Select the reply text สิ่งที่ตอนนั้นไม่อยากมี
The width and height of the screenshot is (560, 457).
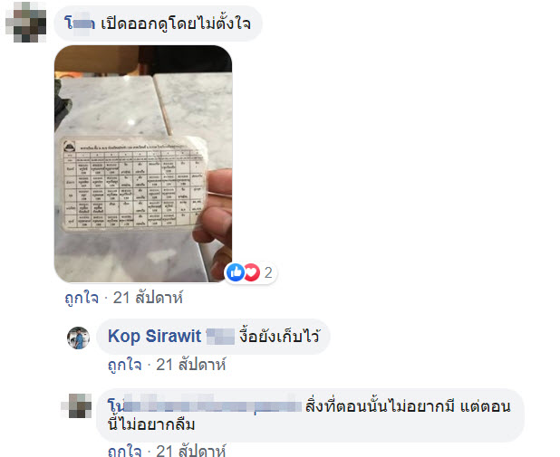coord(380,406)
